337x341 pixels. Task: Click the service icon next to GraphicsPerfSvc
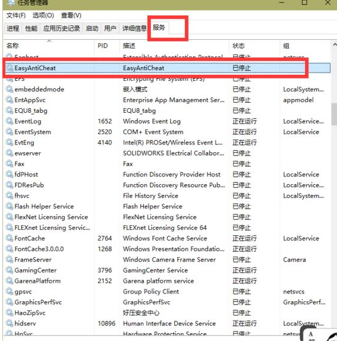pos(10,302)
